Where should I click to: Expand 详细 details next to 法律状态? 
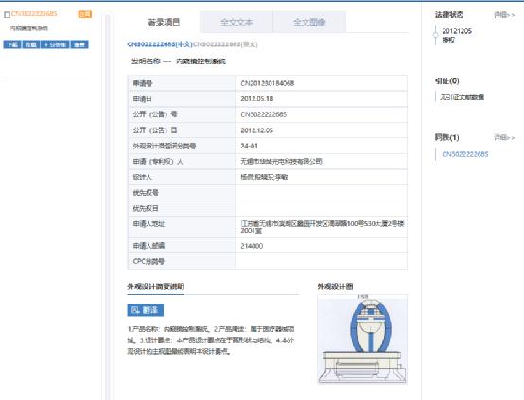point(504,15)
